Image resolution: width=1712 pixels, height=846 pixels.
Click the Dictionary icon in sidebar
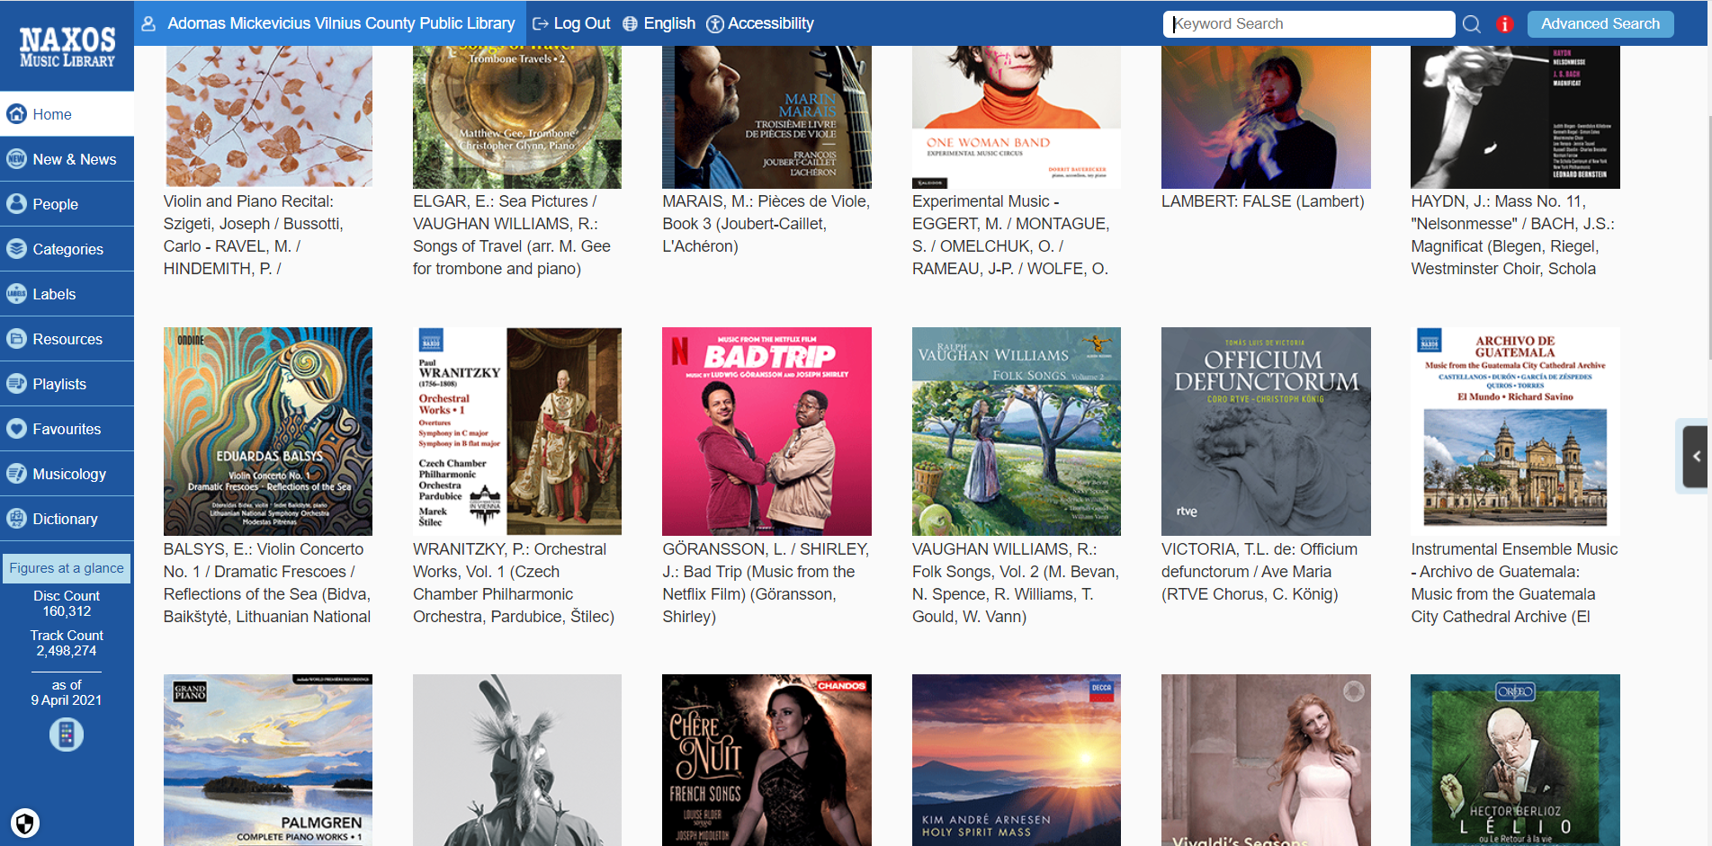pyautogui.click(x=16, y=519)
